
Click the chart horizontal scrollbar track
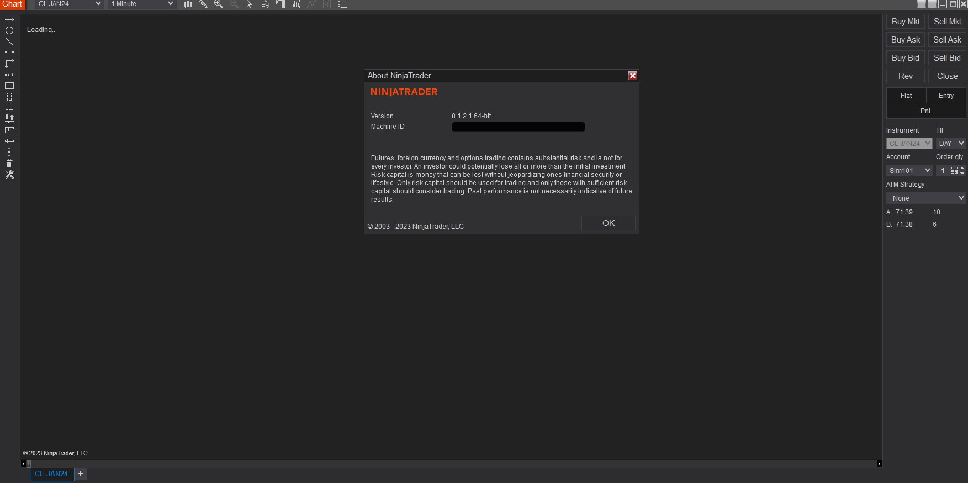point(451,464)
